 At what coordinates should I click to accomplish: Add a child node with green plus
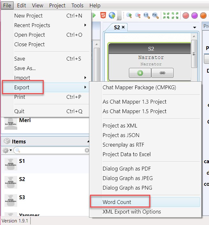coord(140,73)
